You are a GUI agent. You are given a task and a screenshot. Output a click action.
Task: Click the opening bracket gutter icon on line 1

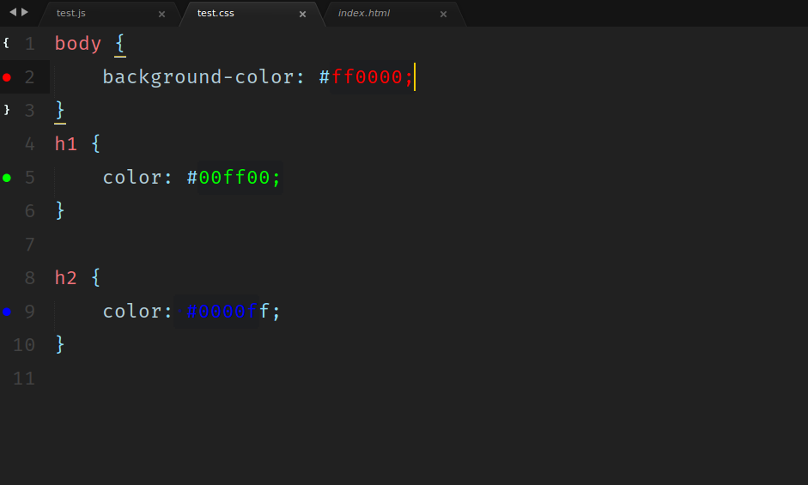6,43
